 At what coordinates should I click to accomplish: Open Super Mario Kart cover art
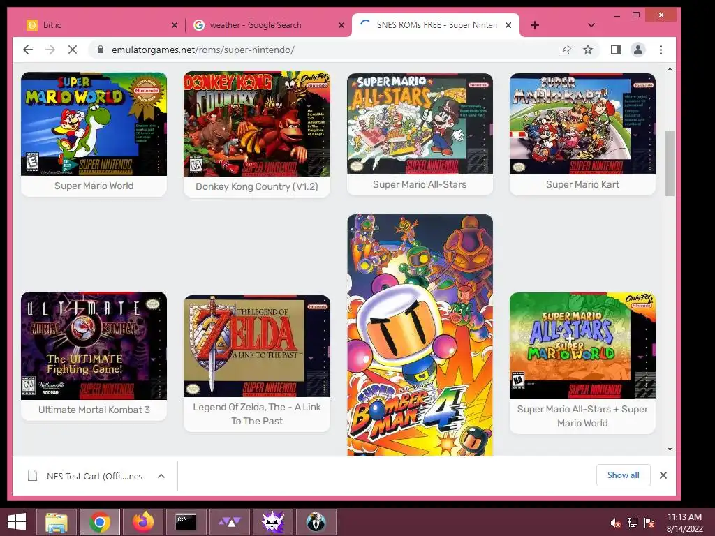coord(582,124)
